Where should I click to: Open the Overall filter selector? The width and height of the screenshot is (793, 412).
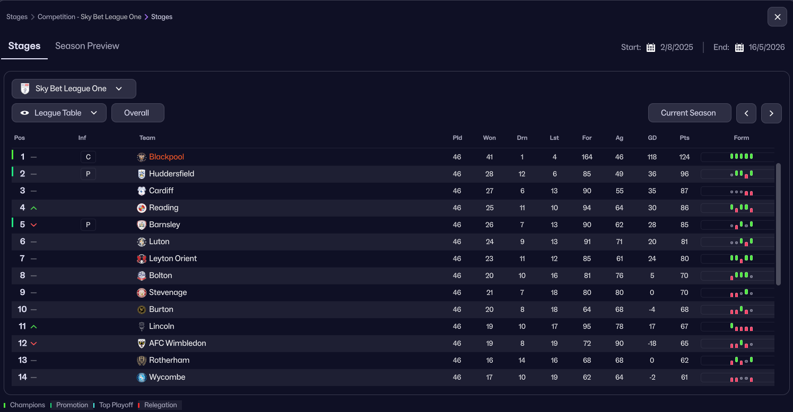tap(137, 113)
